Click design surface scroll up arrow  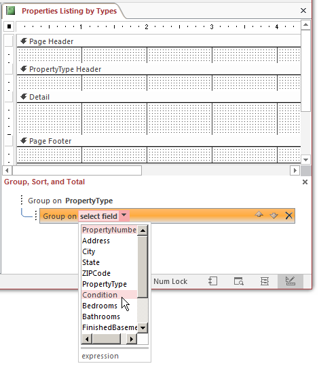pyautogui.click(x=305, y=24)
